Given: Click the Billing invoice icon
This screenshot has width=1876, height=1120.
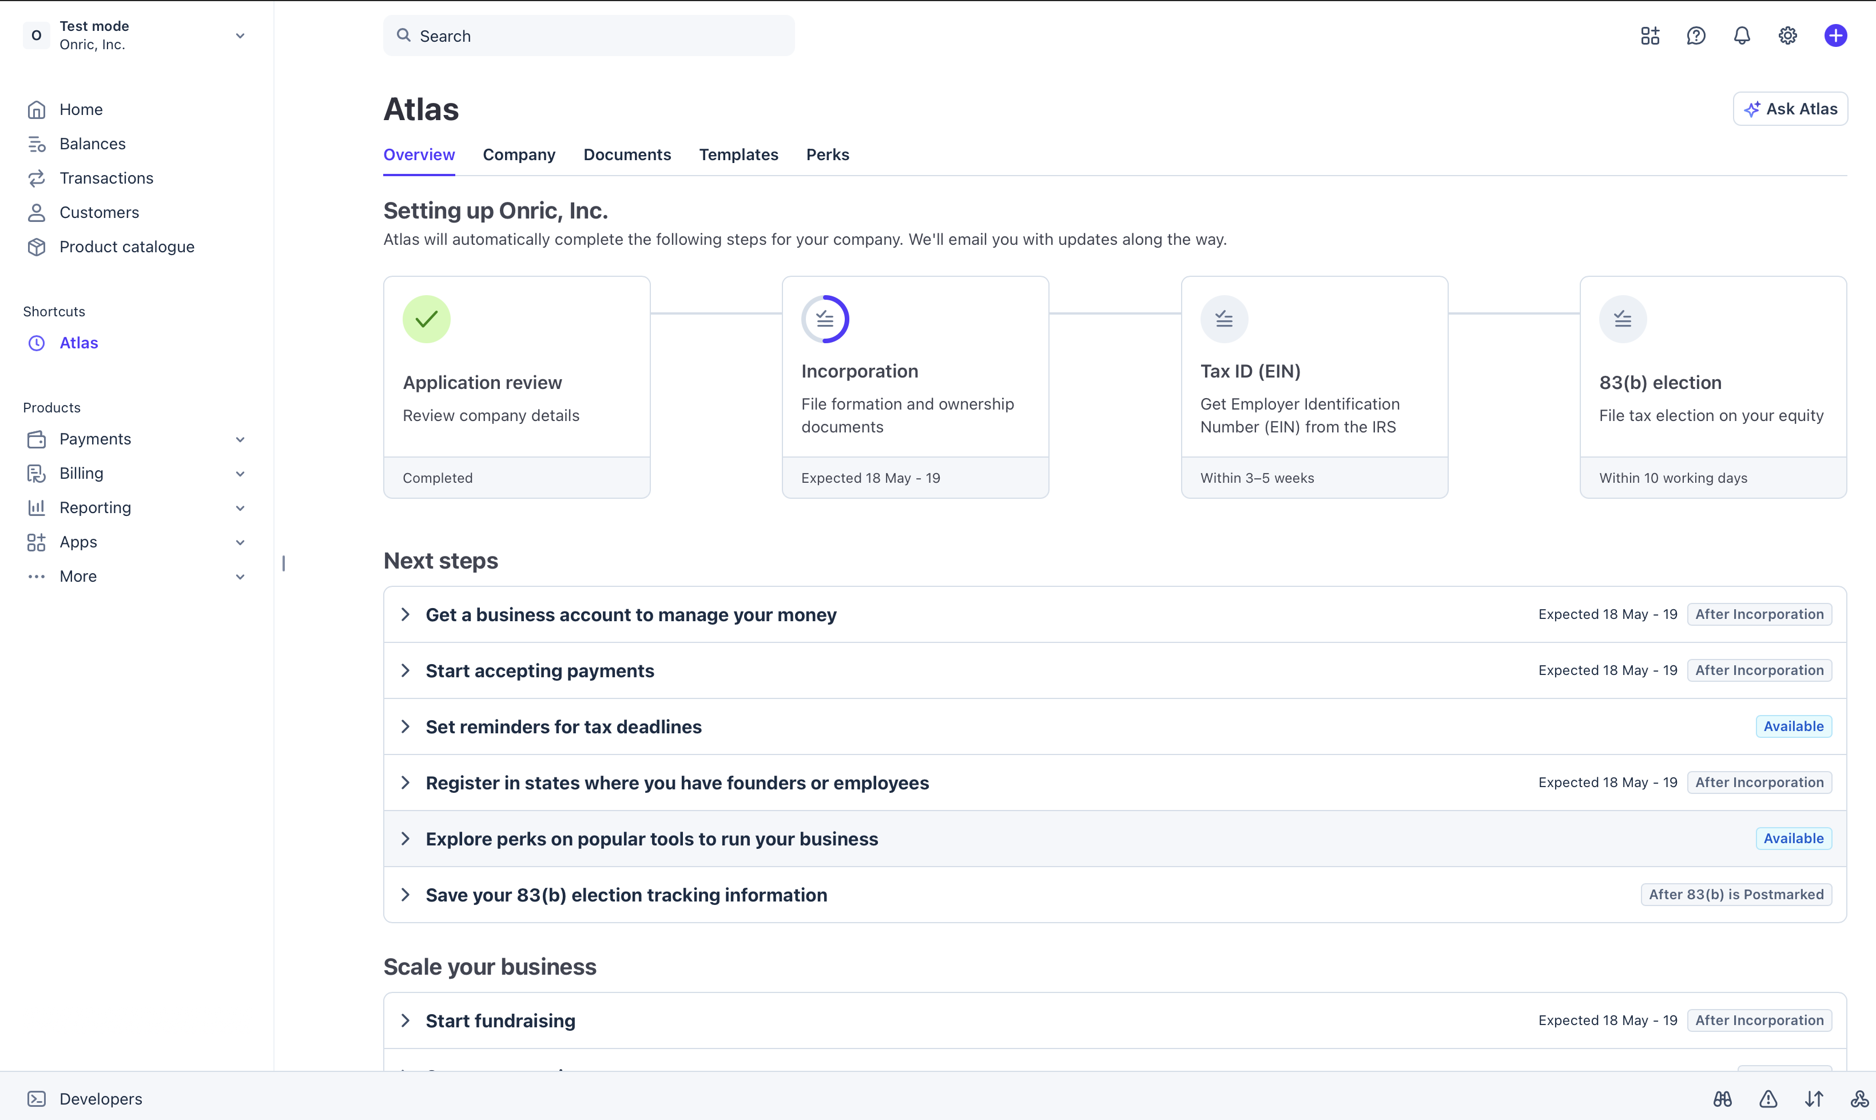Looking at the screenshot, I should pos(36,473).
